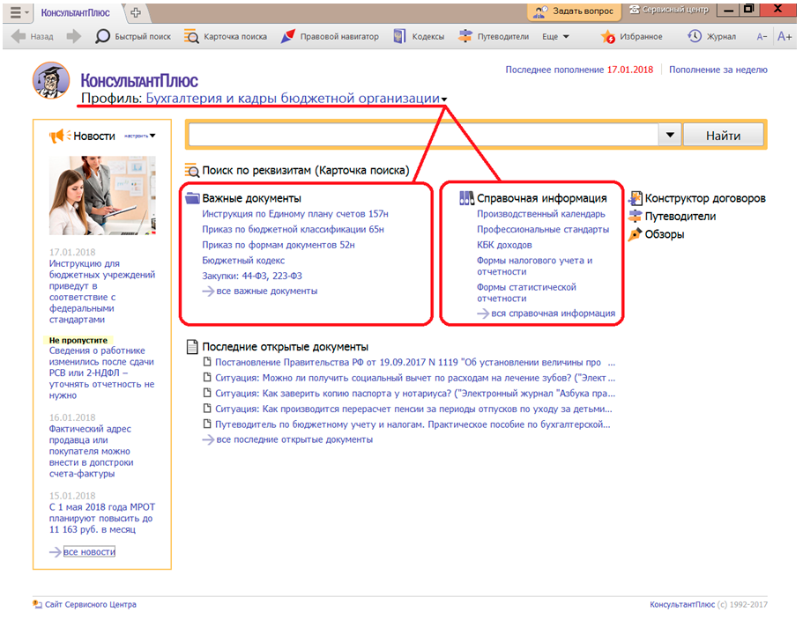Decrease font size with A- button
Image resolution: width=803 pixels, height=627 pixels.
click(762, 37)
